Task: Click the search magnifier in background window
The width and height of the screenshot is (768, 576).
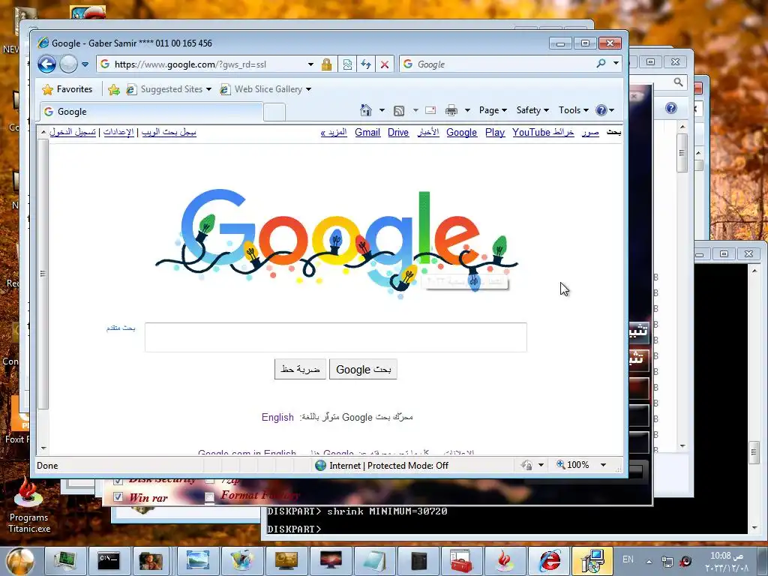Action: click(678, 82)
